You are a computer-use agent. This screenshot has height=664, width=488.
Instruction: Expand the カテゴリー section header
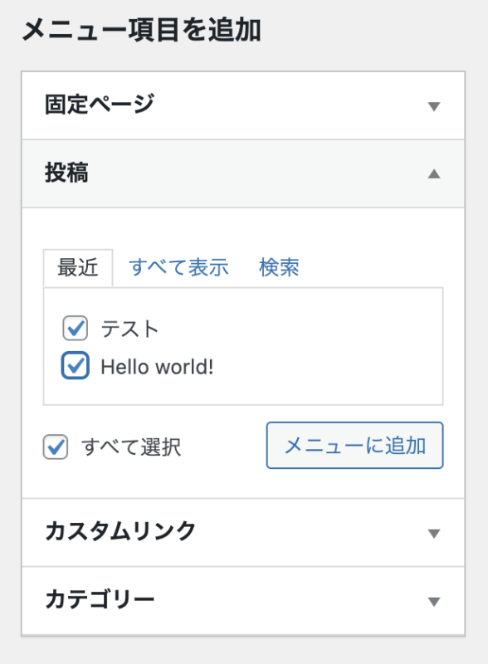243,600
